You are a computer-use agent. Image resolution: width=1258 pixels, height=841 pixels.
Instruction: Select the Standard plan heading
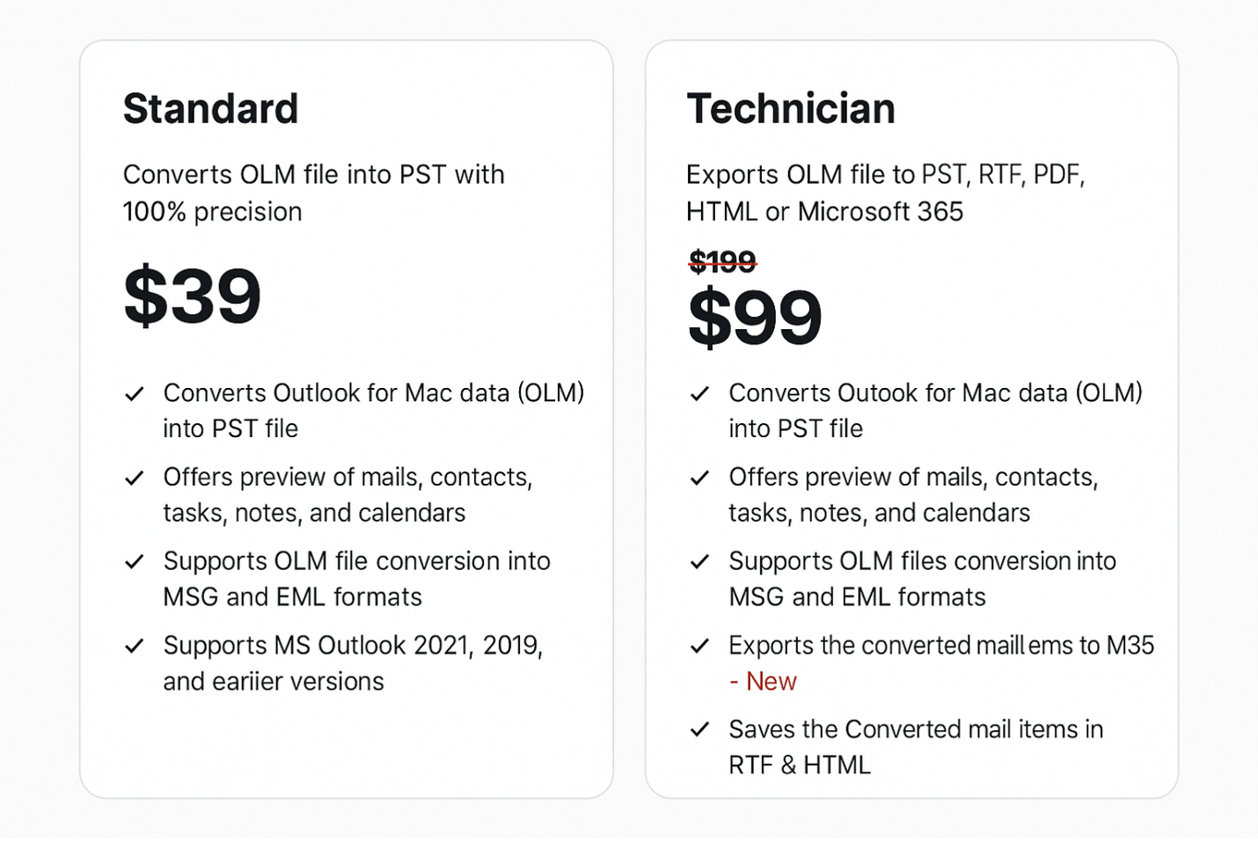(x=211, y=109)
